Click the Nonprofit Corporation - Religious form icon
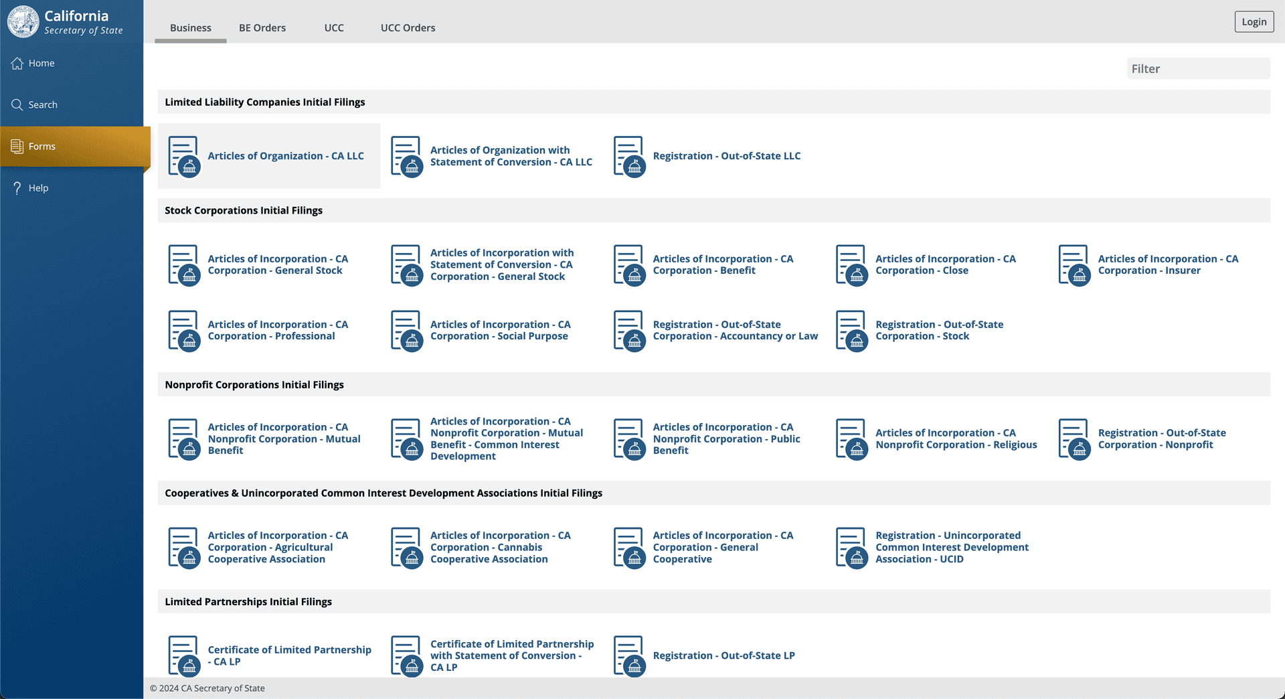This screenshot has width=1285, height=699. point(851,439)
